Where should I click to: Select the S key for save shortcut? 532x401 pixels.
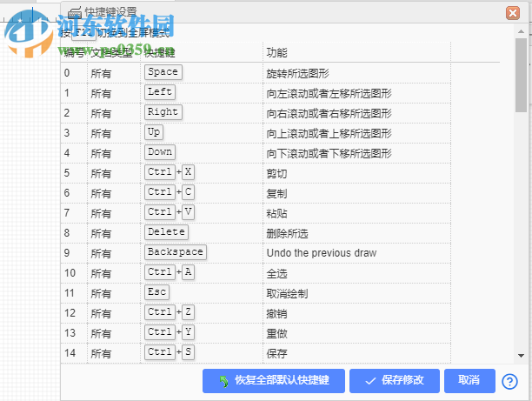click(x=189, y=352)
